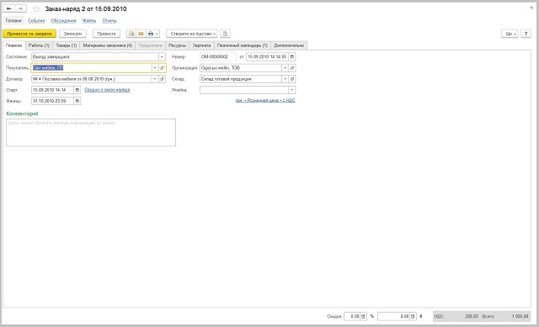Click the envelope email icon in toolbar
This screenshot has height=327, width=539.
point(141,34)
